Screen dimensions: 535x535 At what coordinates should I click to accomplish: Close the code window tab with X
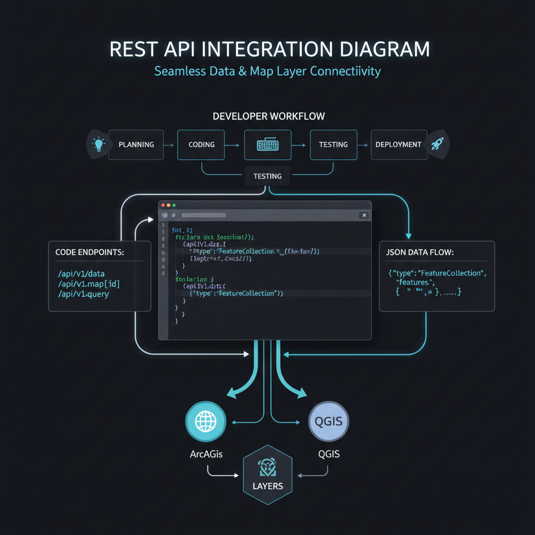364,215
